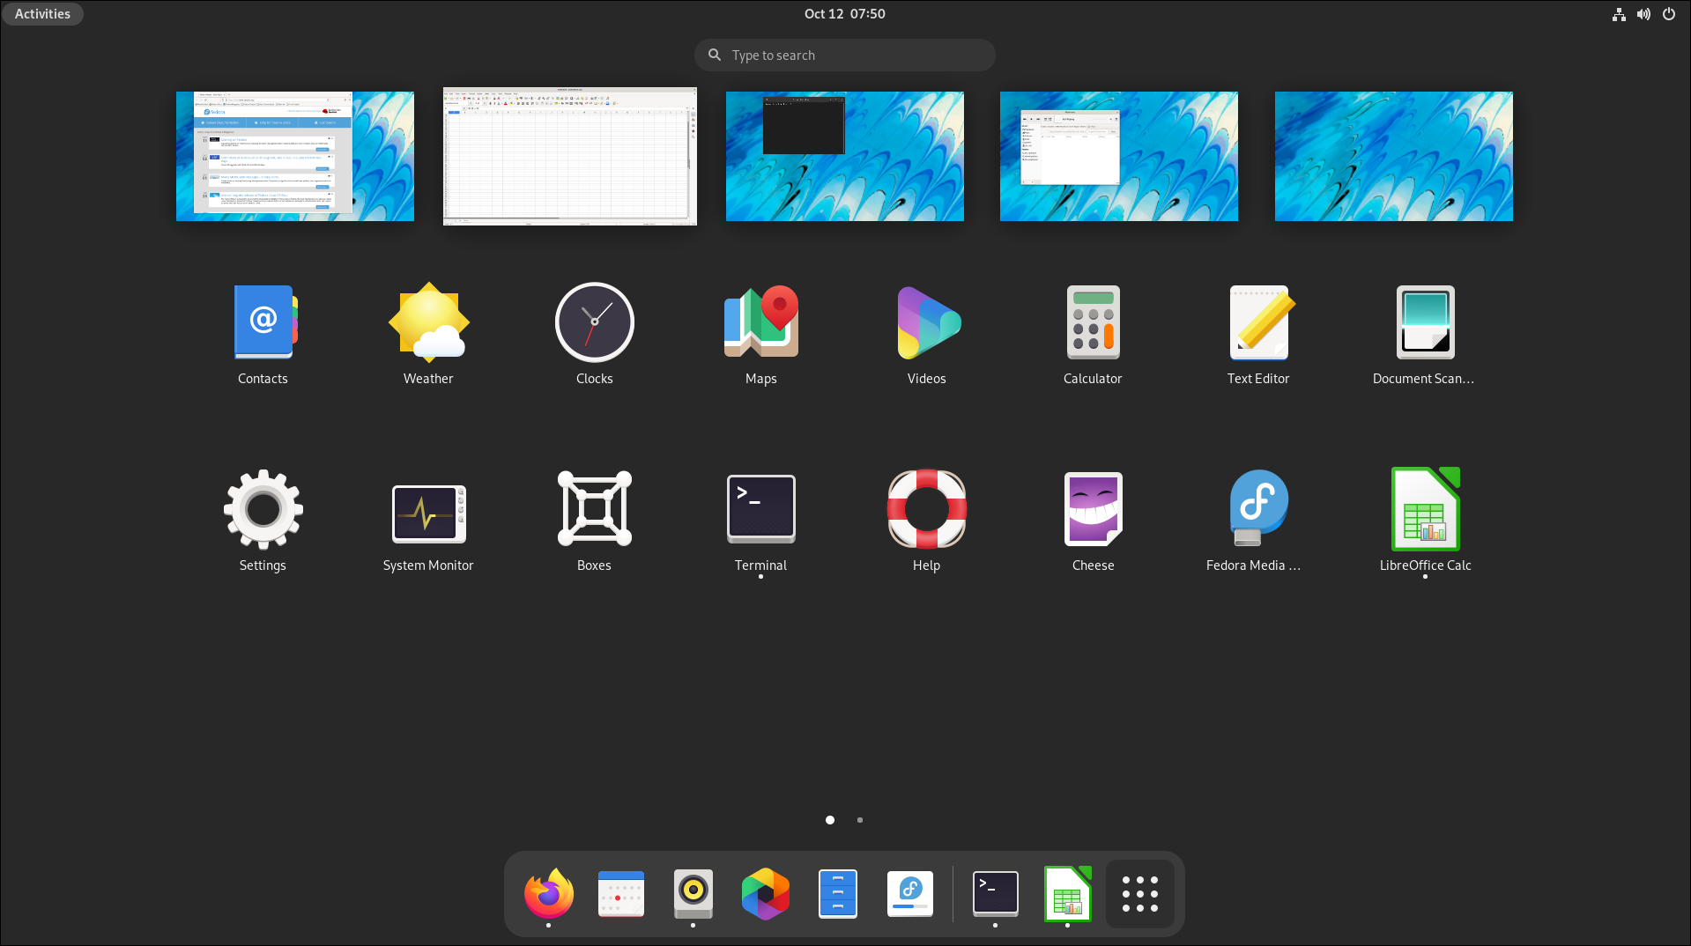This screenshot has width=1691, height=946.
Task: Launch Firefox from the dash
Action: (x=548, y=894)
